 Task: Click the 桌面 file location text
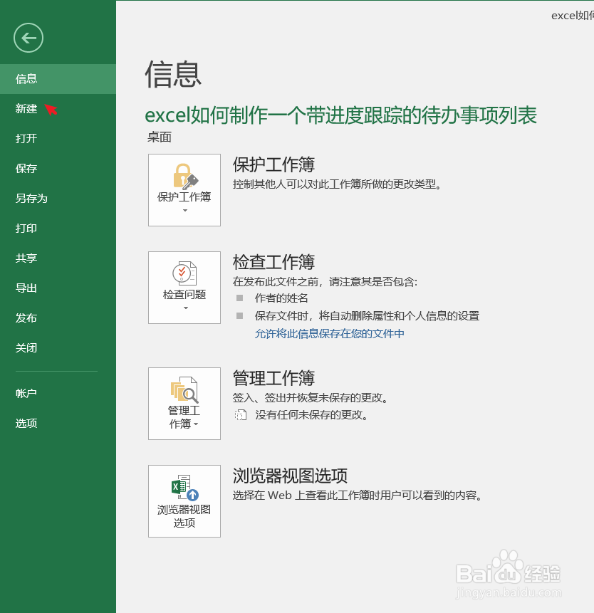(159, 137)
